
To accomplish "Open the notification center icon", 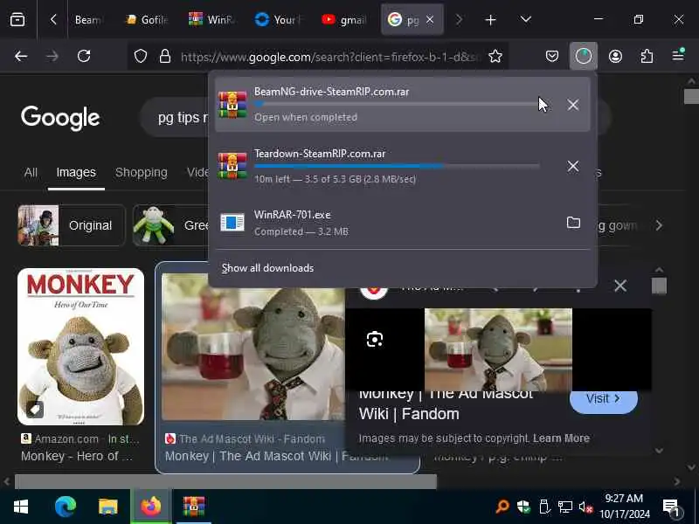I will pyautogui.click(x=671, y=507).
